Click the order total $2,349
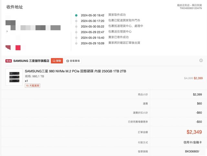207x156 pixels. tap(194, 132)
